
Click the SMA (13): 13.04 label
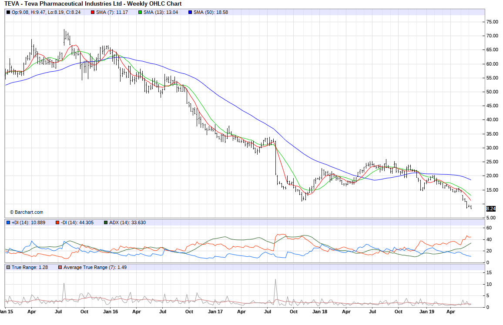coord(161,13)
